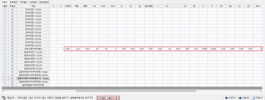Click the fctm cell value 34

click(103, 49)
